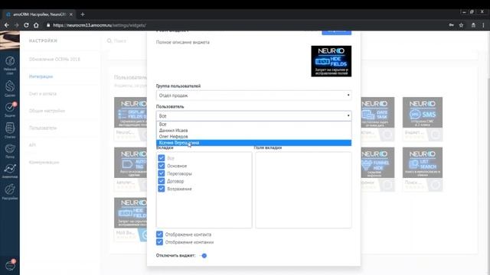Open Счет и оплата settings section
The width and height of the screenshot is (490, 275).
[43, 93]
